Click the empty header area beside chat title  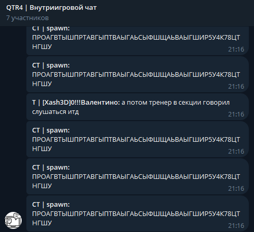[x=172, y=13]
